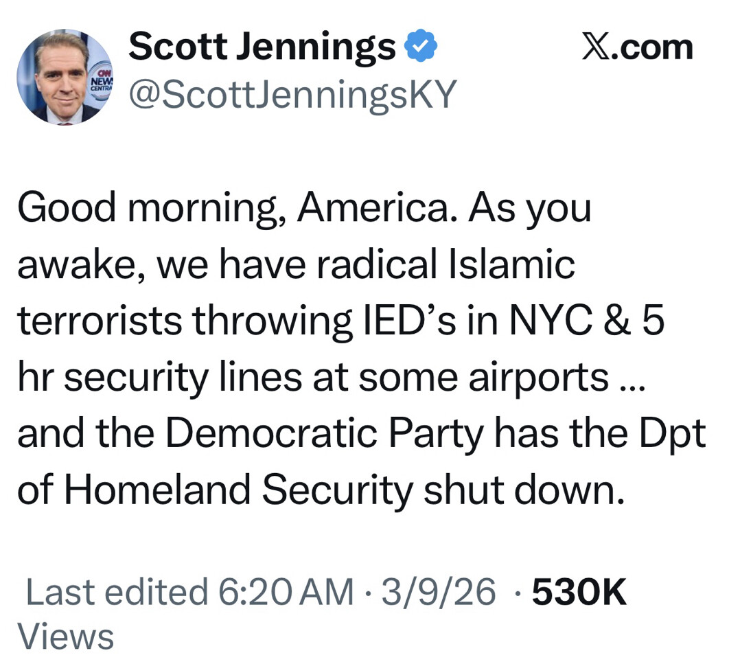Click the "Last edited" label
The image size is (729, 664).
tap(116, 592)
